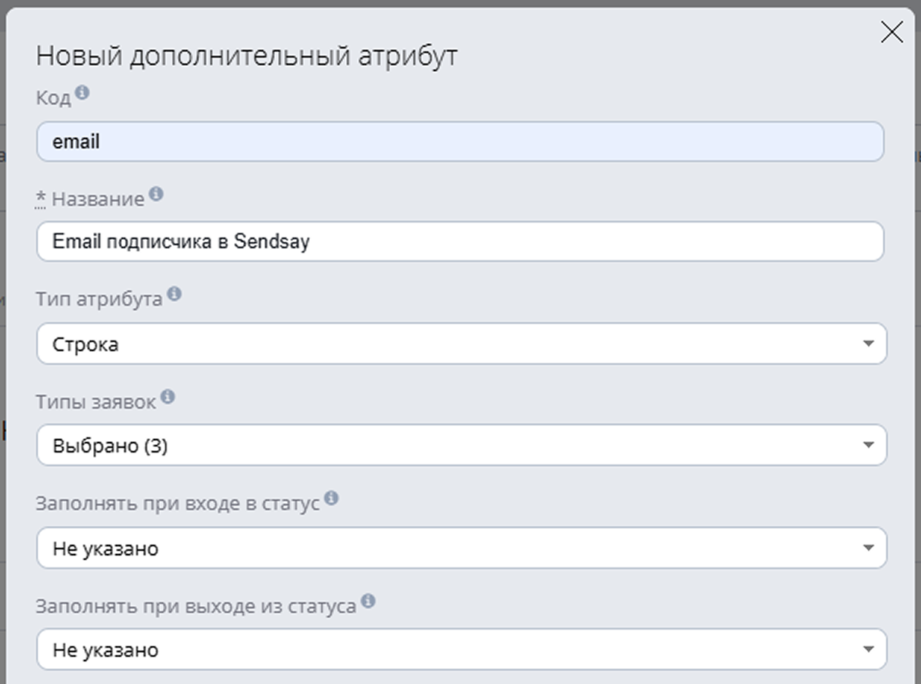Click the Новый дополнительный атрибут dialog title
Screen dimensions: 921x684
click(247, 56)
